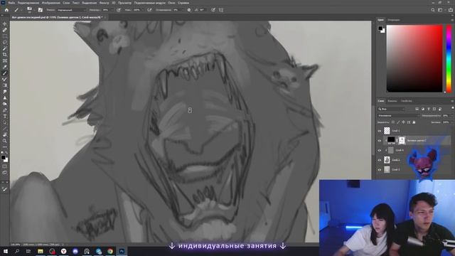This screenshot has width=455, height=256.
Task: Close the open document tab
Action: pos(105,17)
